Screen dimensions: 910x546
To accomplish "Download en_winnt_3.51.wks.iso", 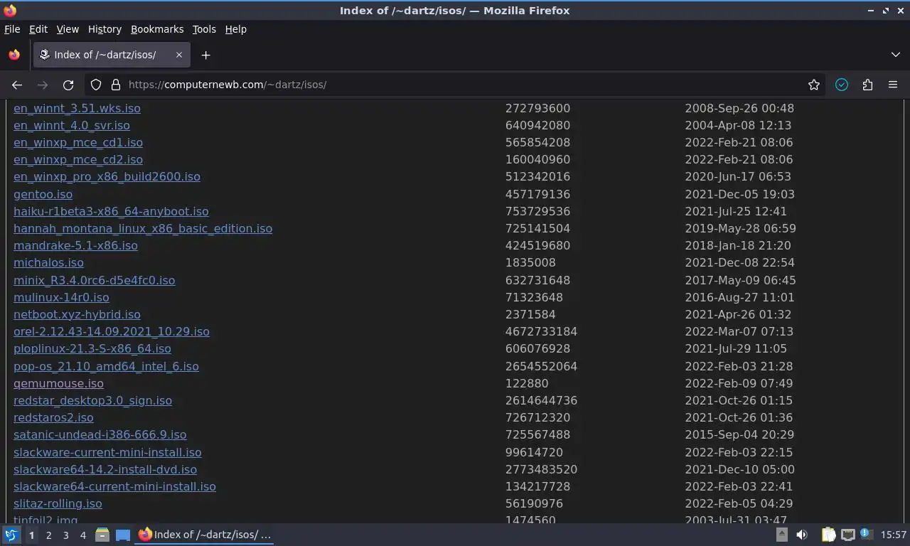I will pos(77,108).
